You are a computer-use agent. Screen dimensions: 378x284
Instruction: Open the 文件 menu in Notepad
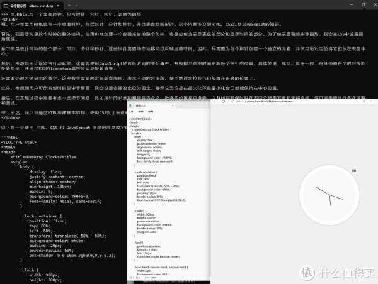coord(131,112)
